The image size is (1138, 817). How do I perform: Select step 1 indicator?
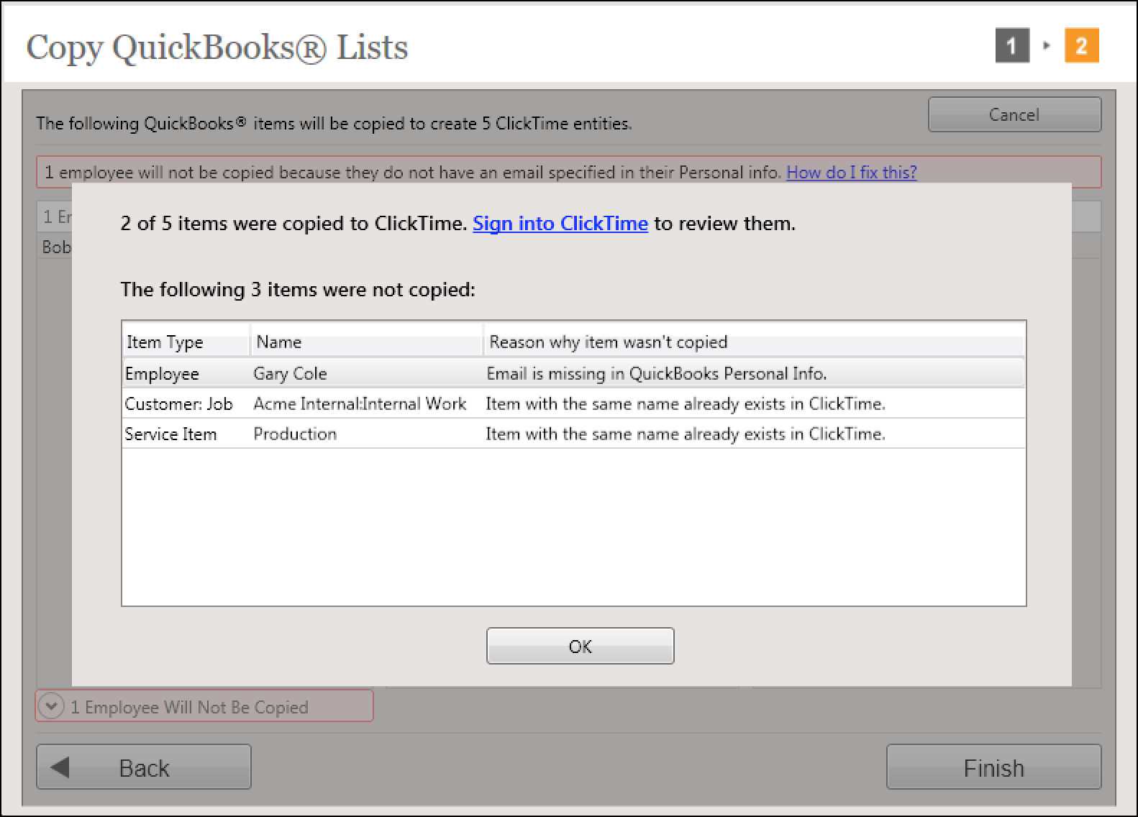1012,46
